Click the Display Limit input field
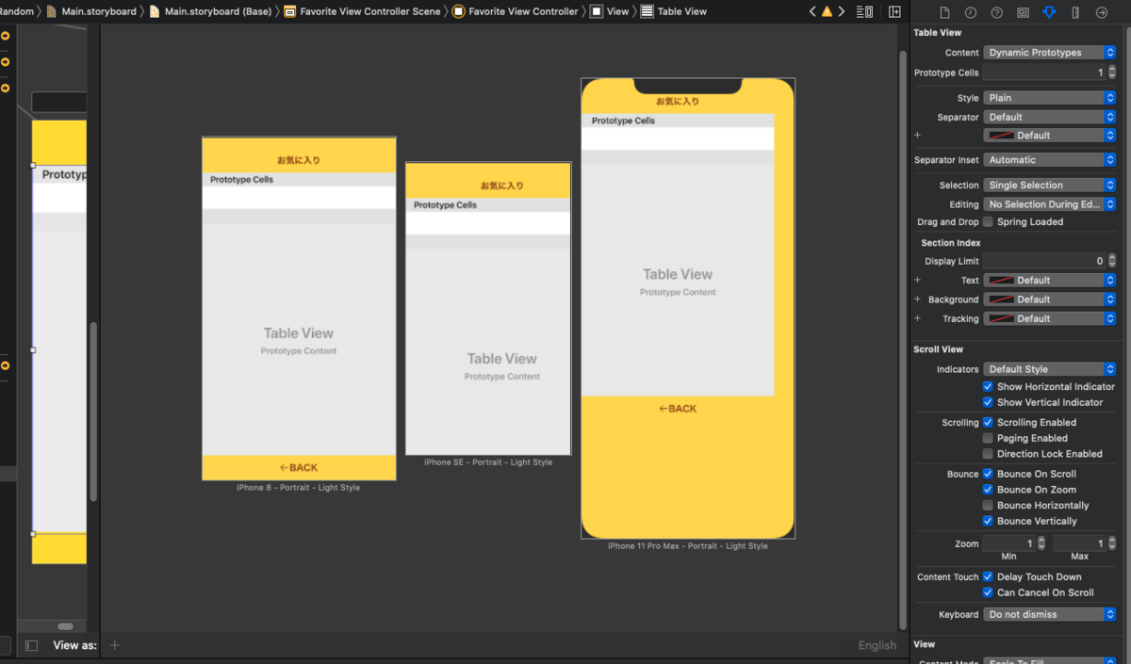The image size is (1131, 664). tap(1043, 261)
